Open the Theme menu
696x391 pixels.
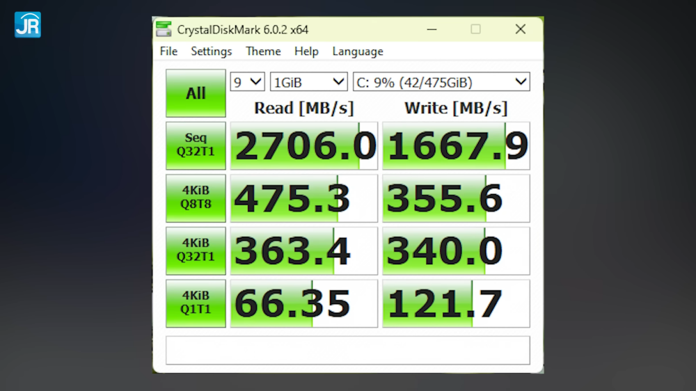pos(263,51)
